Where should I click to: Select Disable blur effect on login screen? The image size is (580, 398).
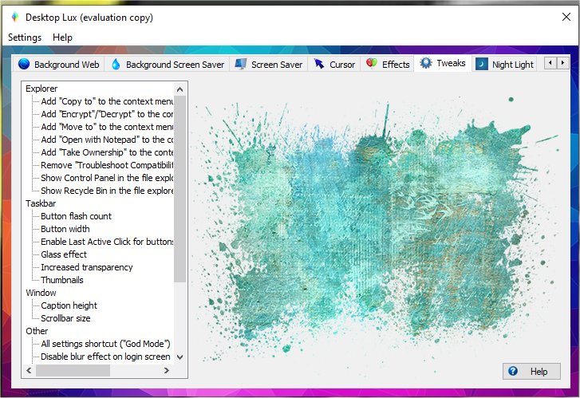click(106, 357)
